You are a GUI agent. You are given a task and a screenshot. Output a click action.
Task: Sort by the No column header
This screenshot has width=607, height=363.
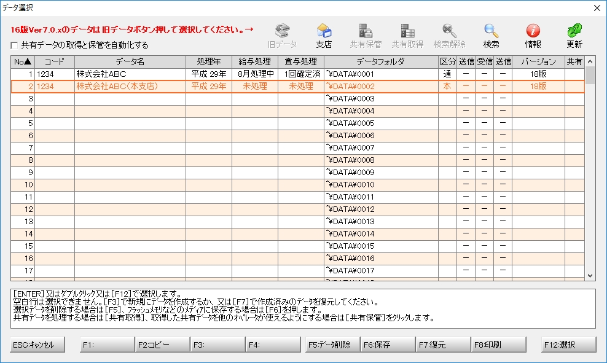[x=23, y=61]
